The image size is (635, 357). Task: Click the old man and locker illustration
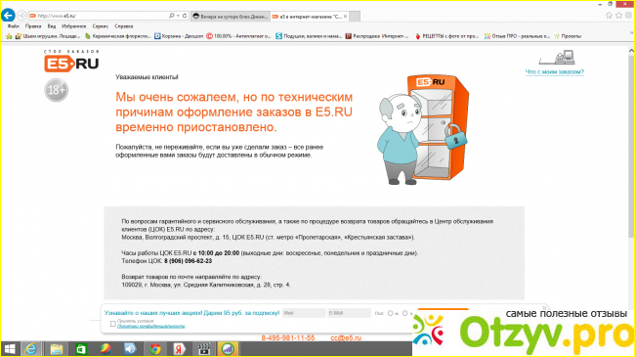tap(422, 130)
